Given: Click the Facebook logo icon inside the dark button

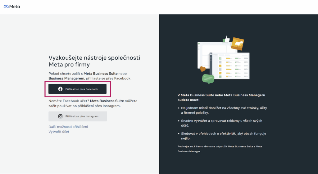Looking at the screenshot, I should (x=60, y=89).
